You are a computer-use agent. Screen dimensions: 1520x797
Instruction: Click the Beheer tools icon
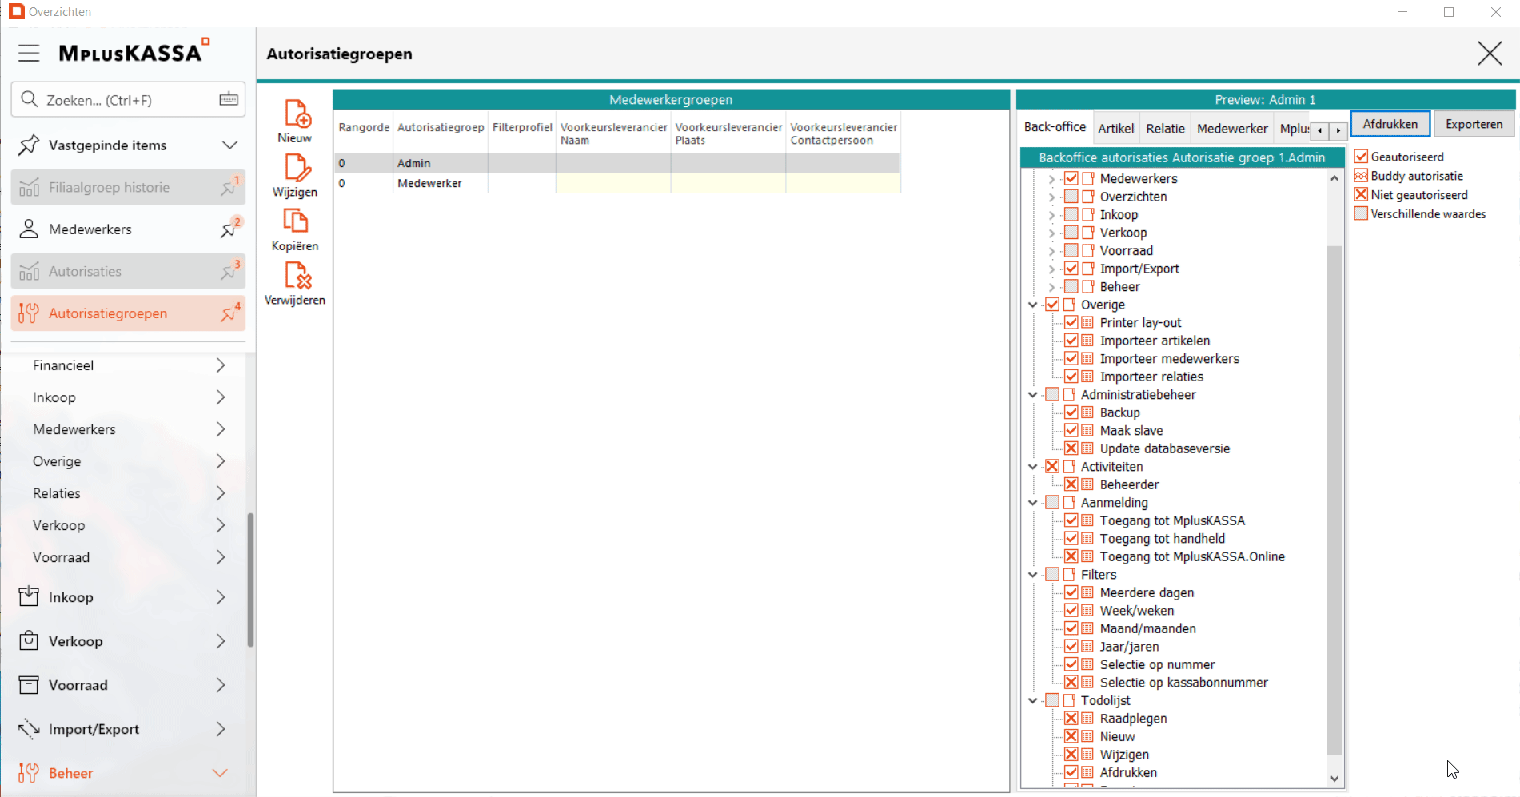tap(29, 772)
